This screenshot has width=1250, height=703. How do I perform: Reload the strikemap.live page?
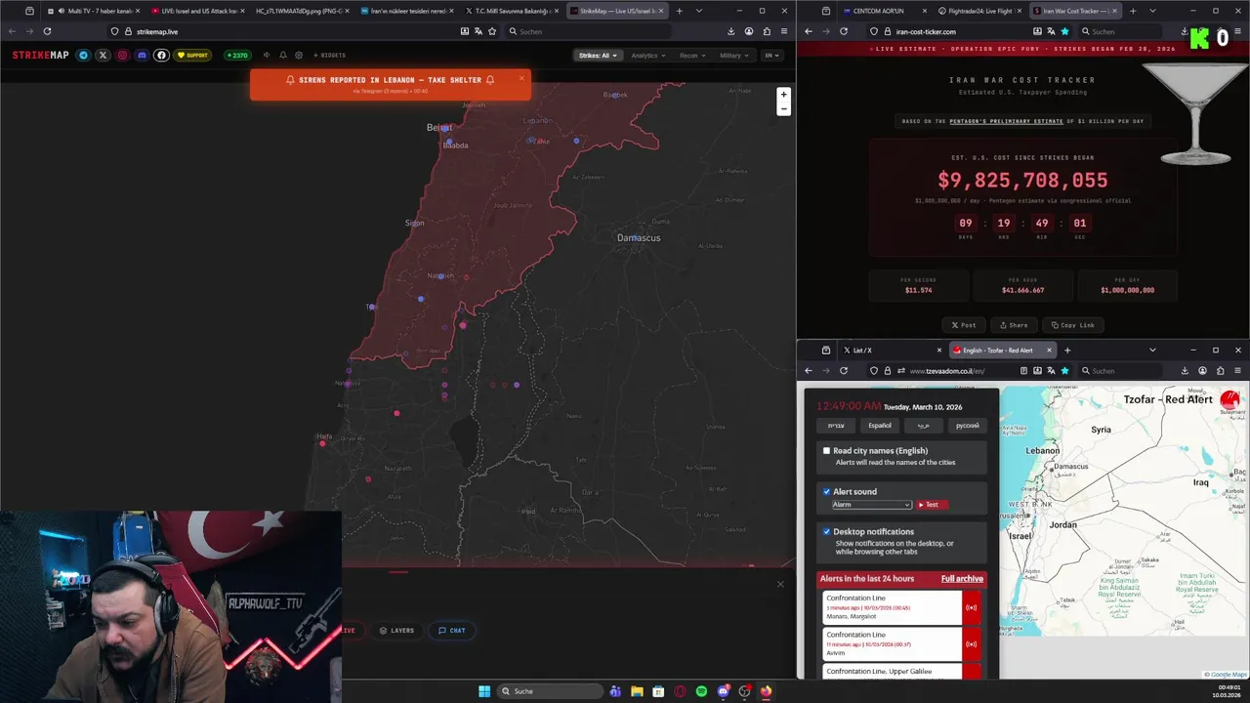point(47,31)
